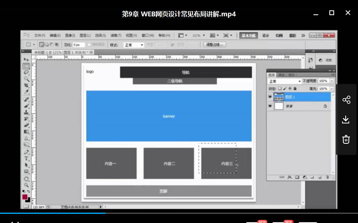Select the Brush tool

27,106
